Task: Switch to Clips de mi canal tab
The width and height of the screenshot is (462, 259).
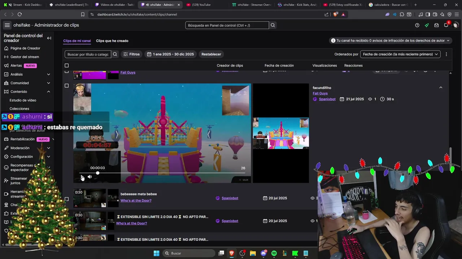Action: (77, 41)
